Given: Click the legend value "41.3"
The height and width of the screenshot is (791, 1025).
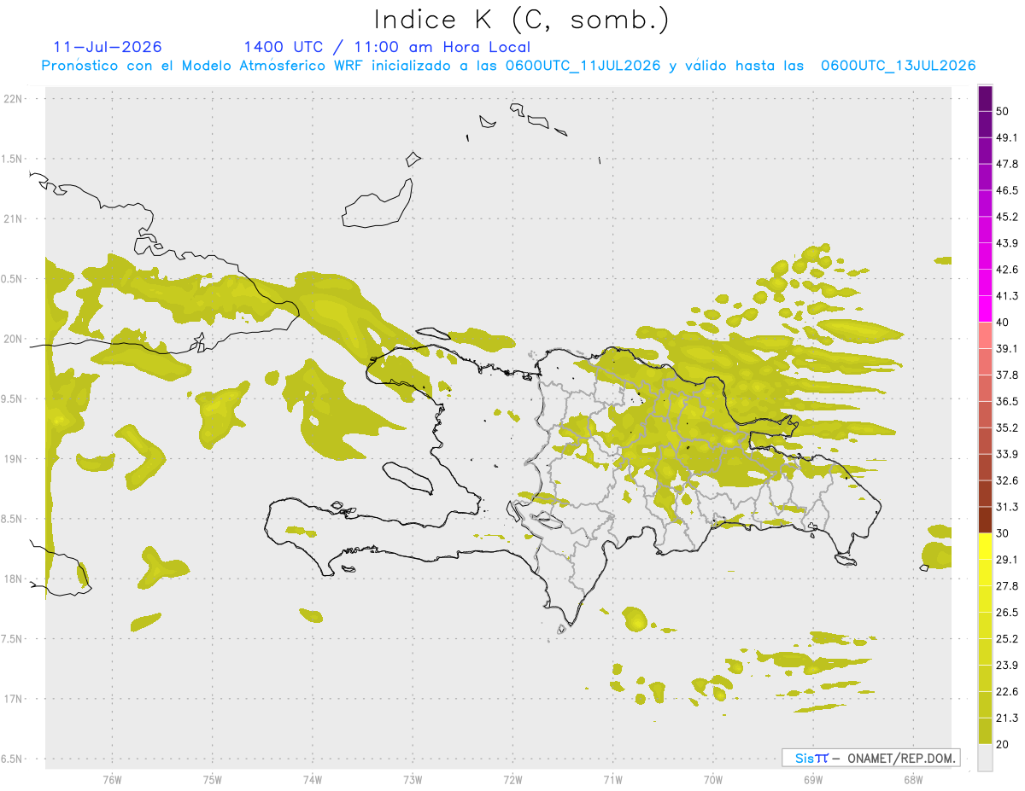Looking at the screenshot, I should 1008,296.
